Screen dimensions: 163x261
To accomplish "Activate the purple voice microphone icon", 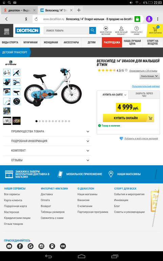I will tap(149, 19).
